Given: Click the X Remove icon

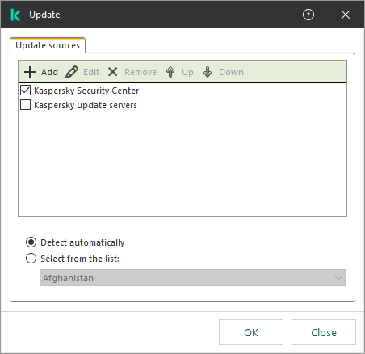Looking at the screenshot, I should click(112, 72).
